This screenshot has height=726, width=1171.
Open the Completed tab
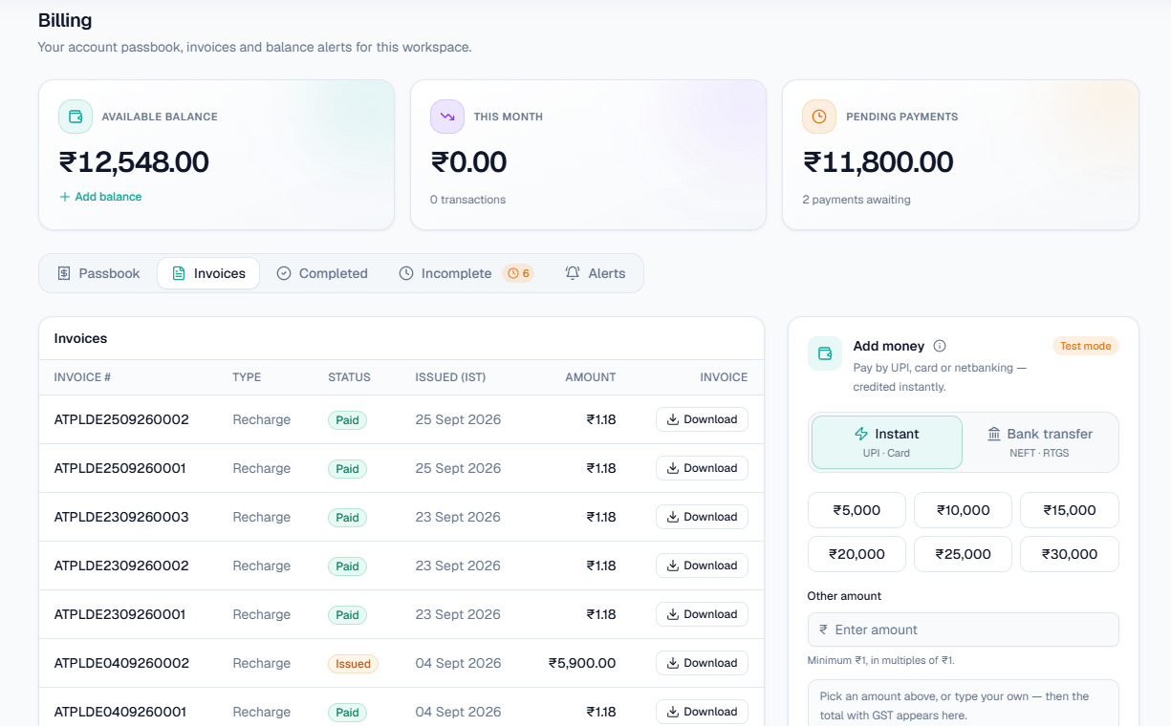click(x=322, y=273)
